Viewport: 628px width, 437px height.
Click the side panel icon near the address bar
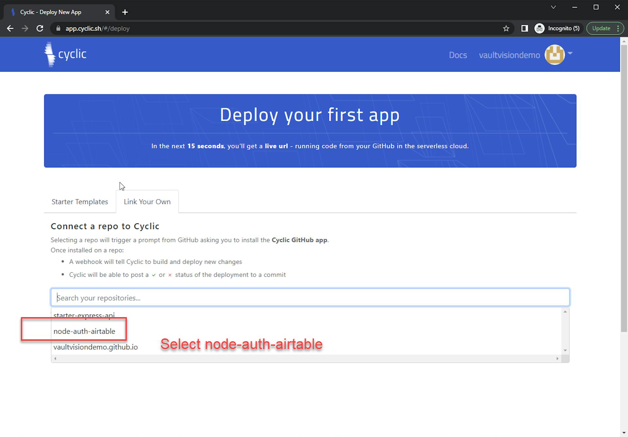click(525, 28)
